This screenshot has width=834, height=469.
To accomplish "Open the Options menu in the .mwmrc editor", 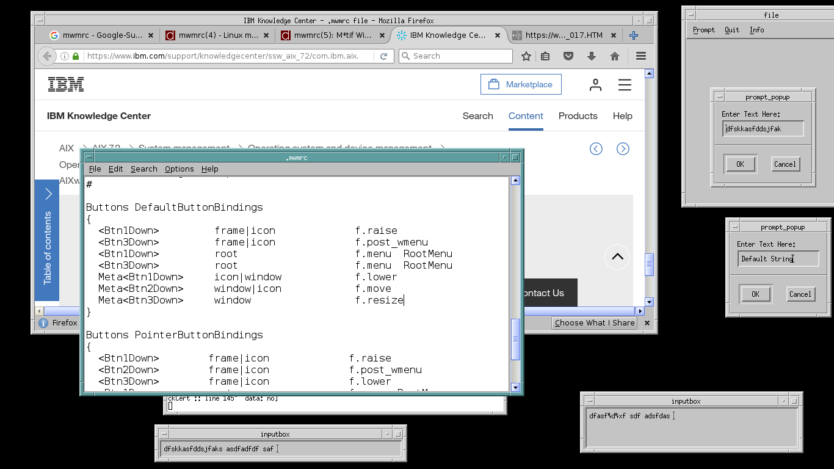I will pyautogui.click(x=179, y=169).
